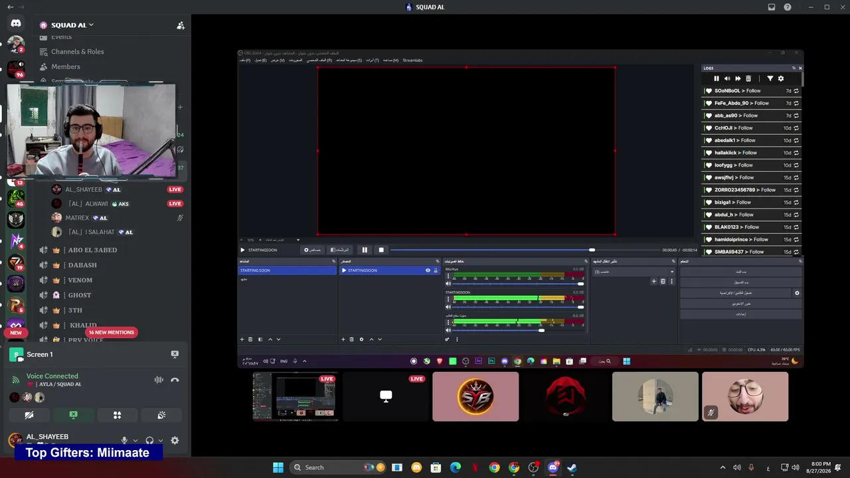Mute alert sounds in LOGS toolbar
Image resolution: width=850 pixels, height=478 pixels.
click(x=727, y=78)
